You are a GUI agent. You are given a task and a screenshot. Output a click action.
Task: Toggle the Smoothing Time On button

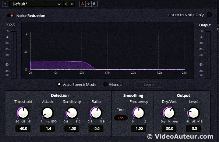coord(121,118)
